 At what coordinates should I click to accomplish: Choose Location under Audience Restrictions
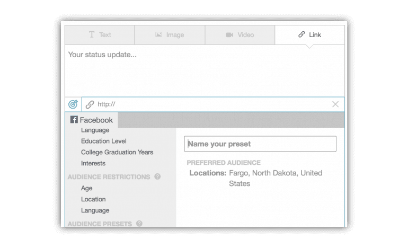[x=93, y=199]
